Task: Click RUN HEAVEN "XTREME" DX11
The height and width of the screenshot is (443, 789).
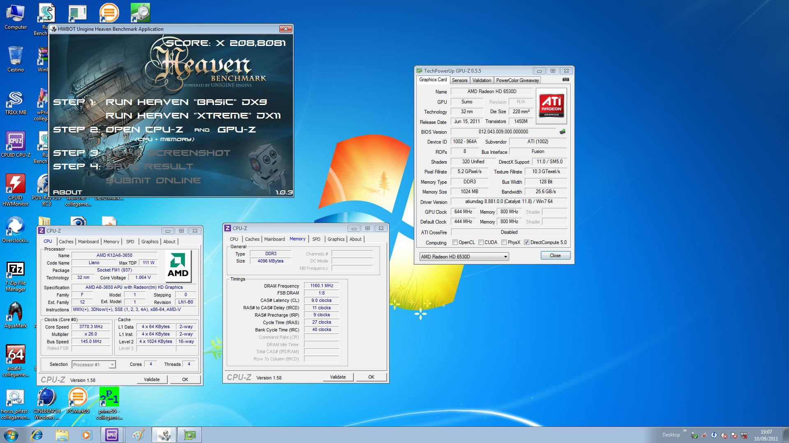Action: click(x=193, y=116)
